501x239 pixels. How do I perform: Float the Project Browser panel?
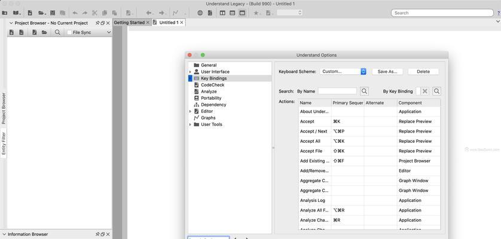tap(103, 23)
